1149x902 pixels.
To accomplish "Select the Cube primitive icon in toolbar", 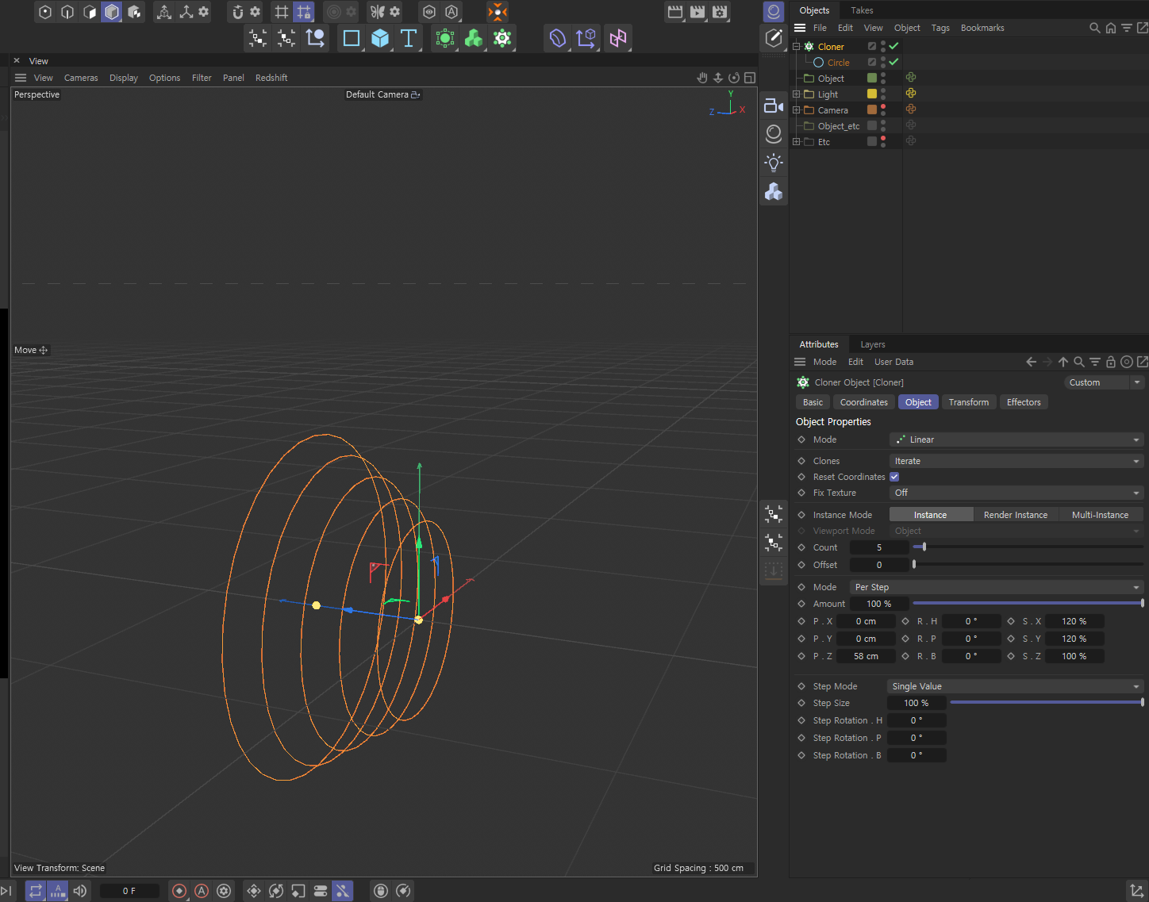I will pos(380,38).
